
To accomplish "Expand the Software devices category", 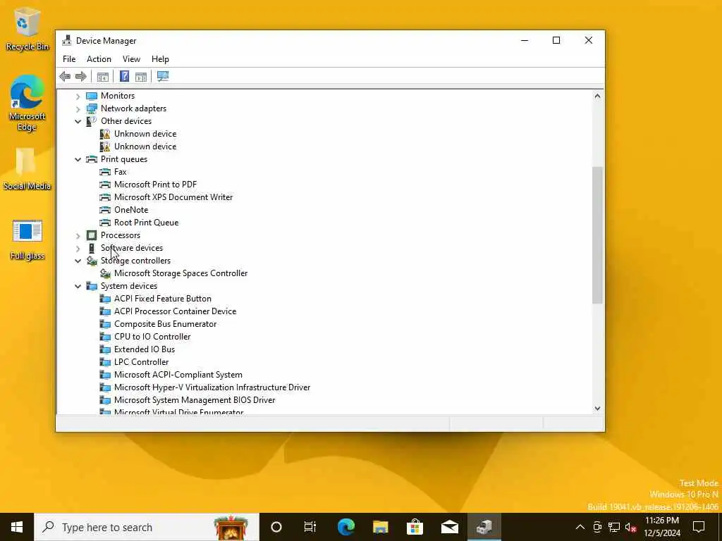I will [x=78, y=249].
